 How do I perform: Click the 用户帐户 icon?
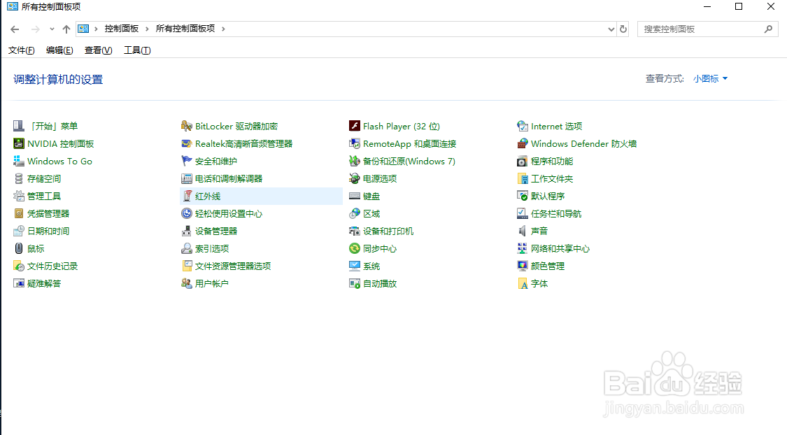pyautogui.click(x=187, y=283)
